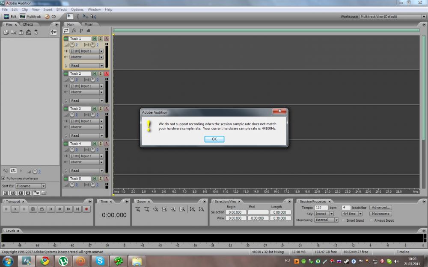
Task: Select the Scrub tool
Action: (93, 16)
